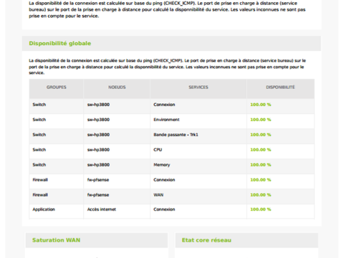Image resolution: width=344 pixels, height=258 pixels.
Task: Click 100.00 % for Bande passante - Trk1
Action: [x=261, y=135]
